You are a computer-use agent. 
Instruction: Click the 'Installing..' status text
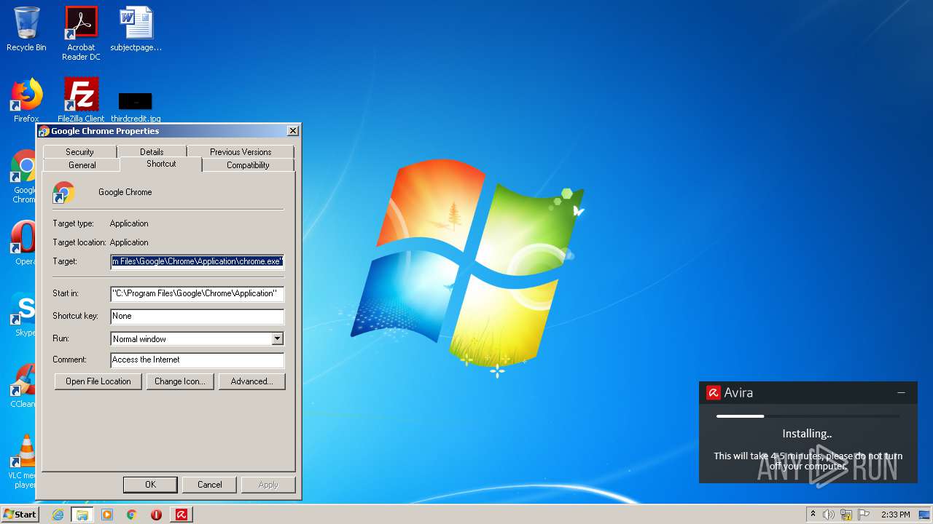807,434
